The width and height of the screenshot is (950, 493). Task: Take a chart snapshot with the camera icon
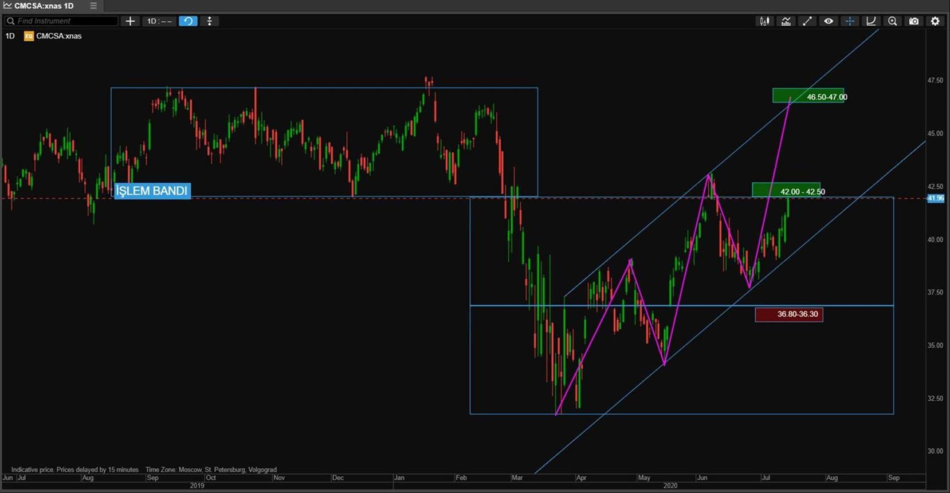pos(914,21)
